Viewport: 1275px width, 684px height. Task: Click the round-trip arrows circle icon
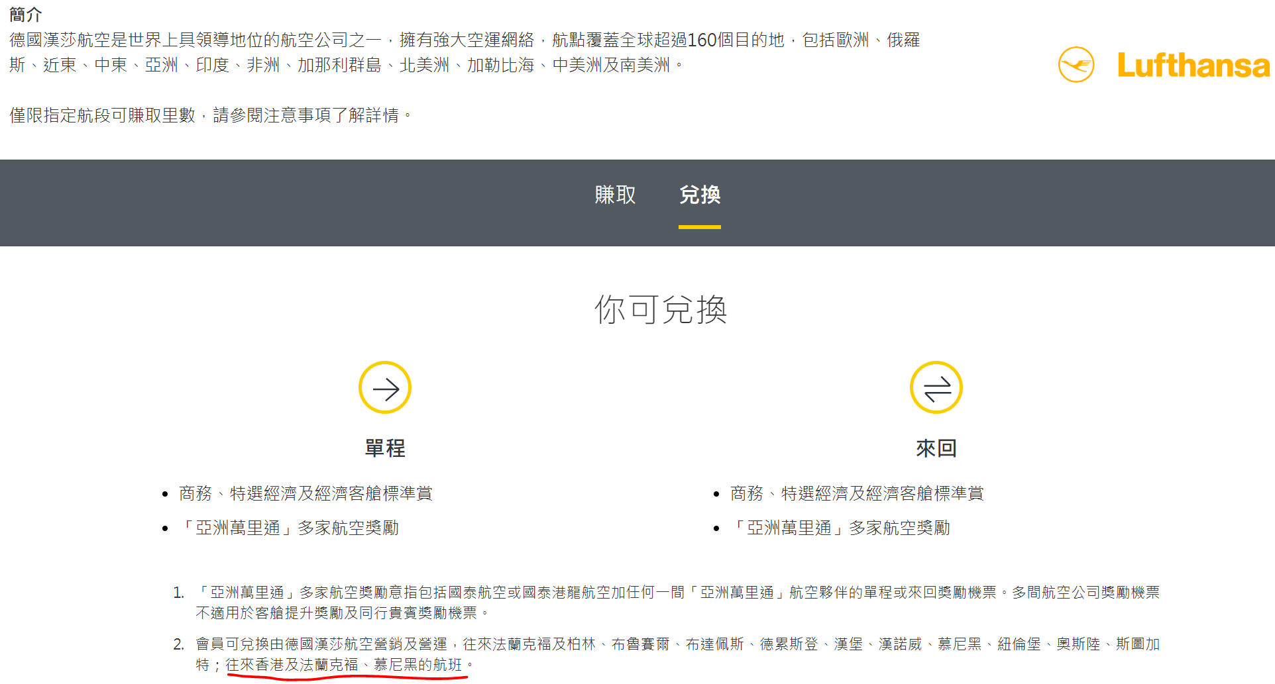(x=936, y=387)
